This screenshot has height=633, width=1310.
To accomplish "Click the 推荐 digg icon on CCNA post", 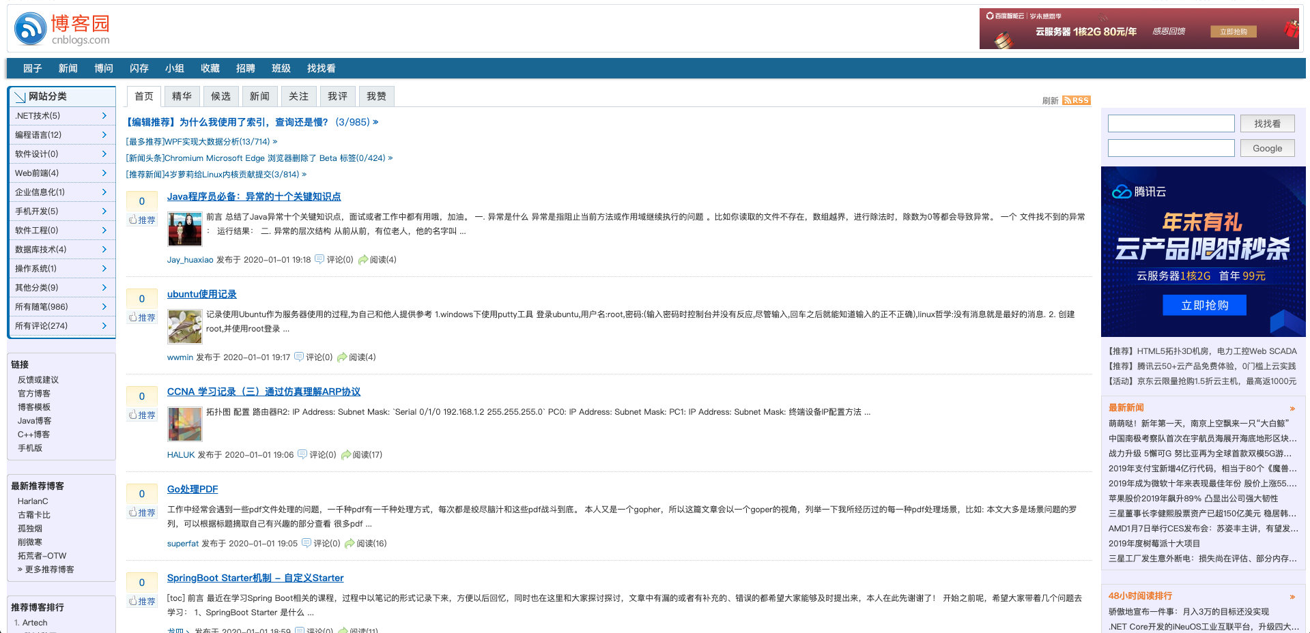I will coord(132,415).
